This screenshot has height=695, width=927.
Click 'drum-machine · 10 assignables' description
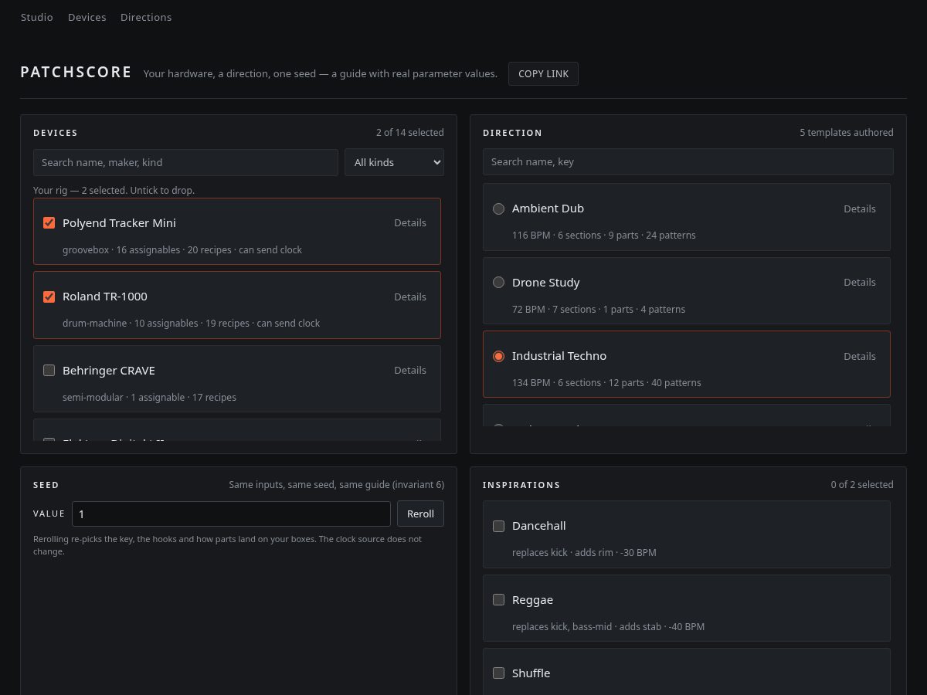coord(191,324)
